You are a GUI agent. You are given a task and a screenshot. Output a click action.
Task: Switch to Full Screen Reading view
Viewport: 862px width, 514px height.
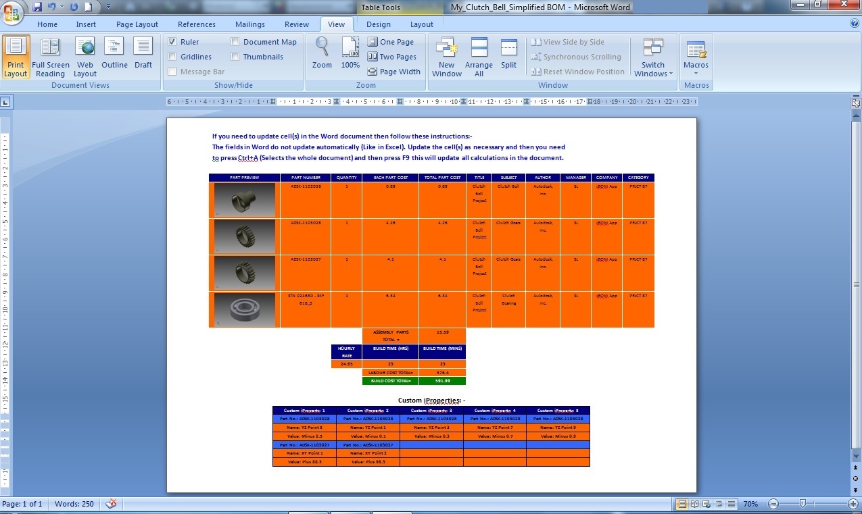(51, 57)
